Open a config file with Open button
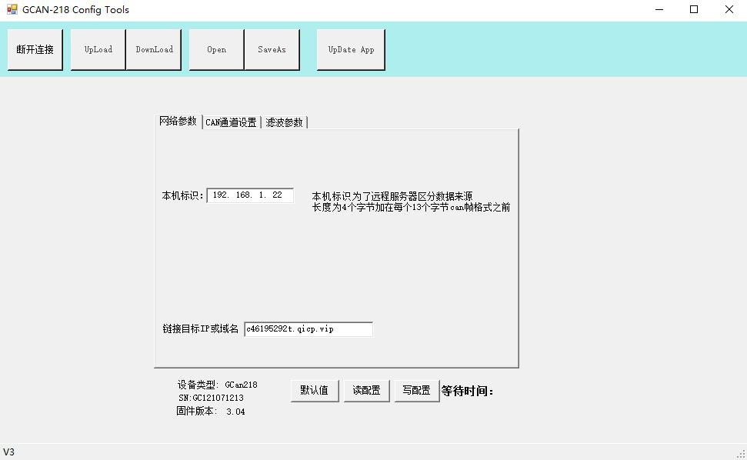The width and height of the screenshot is (747, 460). tap(216, 49)
